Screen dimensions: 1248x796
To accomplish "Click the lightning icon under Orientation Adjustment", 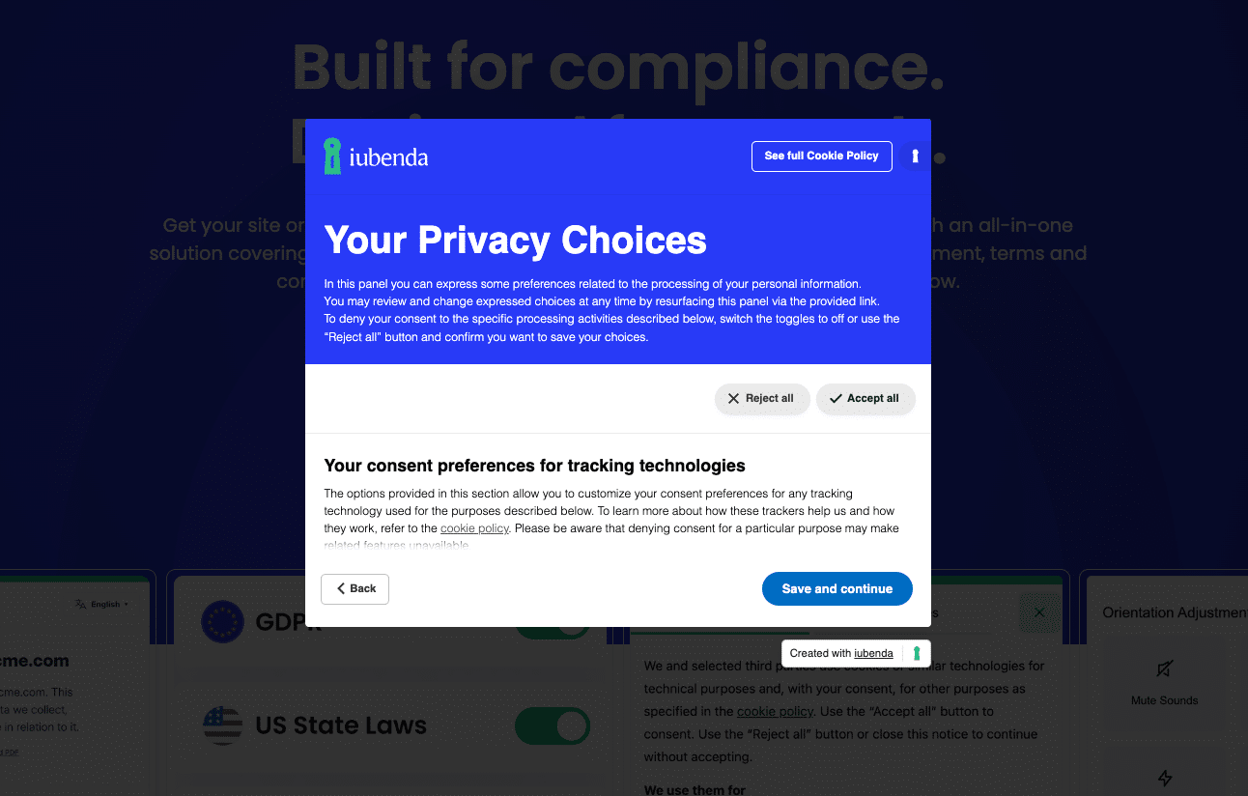I will click(x=1166, y=779).
